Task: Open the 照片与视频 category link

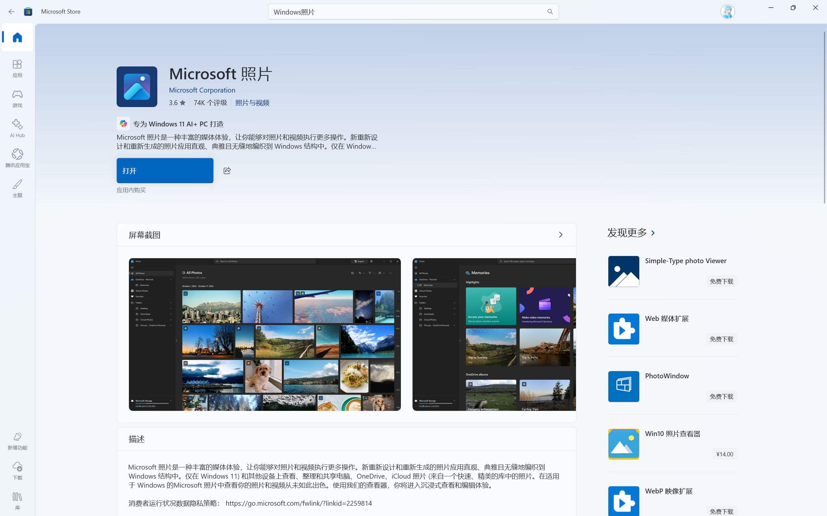Action: (x=252, y=103)
